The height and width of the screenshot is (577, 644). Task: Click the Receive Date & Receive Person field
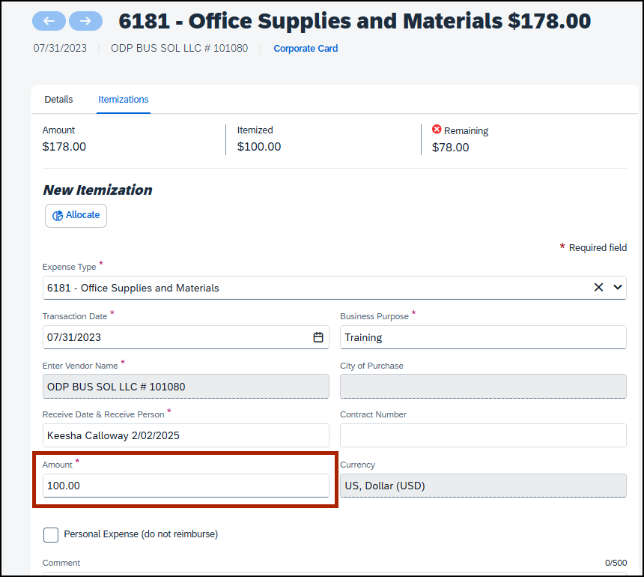(186, 435)
